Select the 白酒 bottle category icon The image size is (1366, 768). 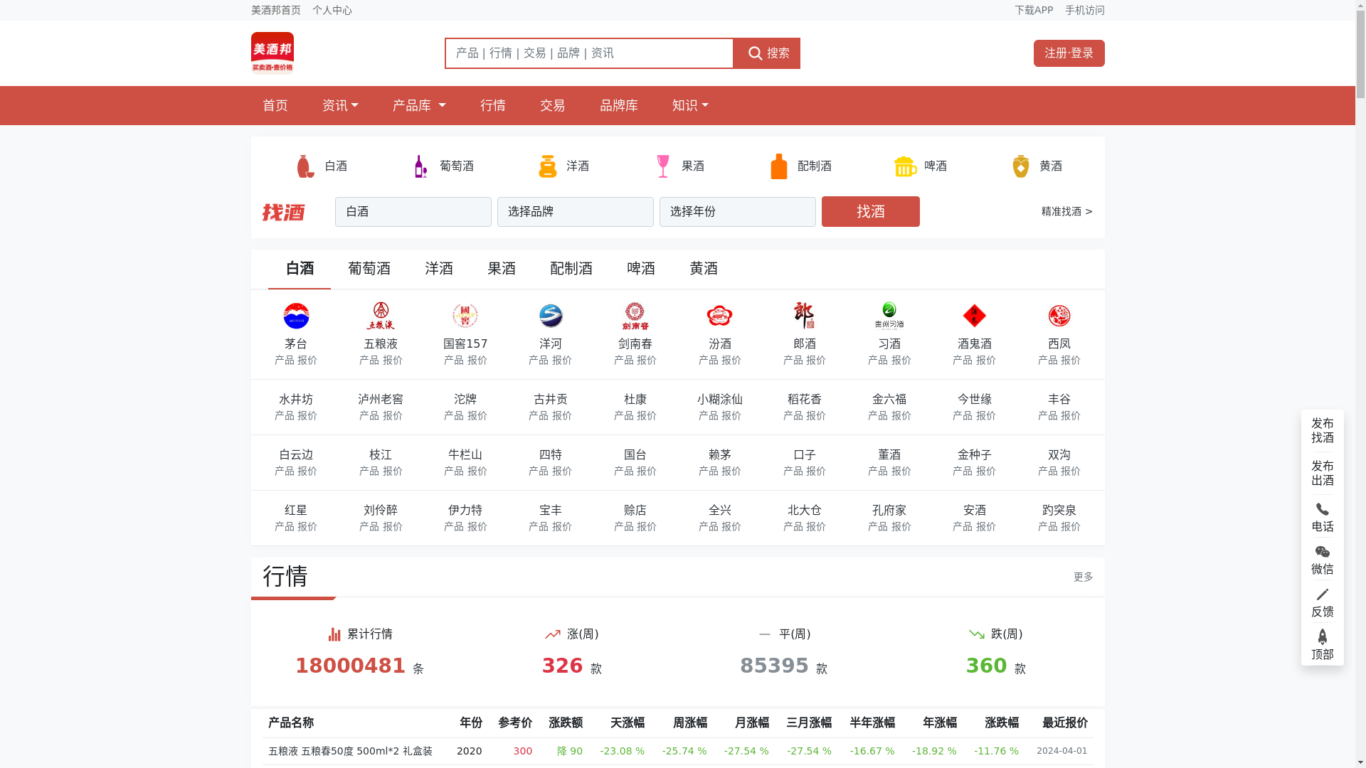305,166
